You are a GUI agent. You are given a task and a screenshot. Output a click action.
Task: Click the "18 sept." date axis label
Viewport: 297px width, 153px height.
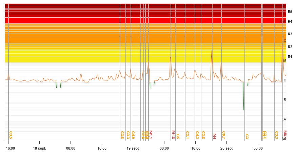[x=39, y=148]
